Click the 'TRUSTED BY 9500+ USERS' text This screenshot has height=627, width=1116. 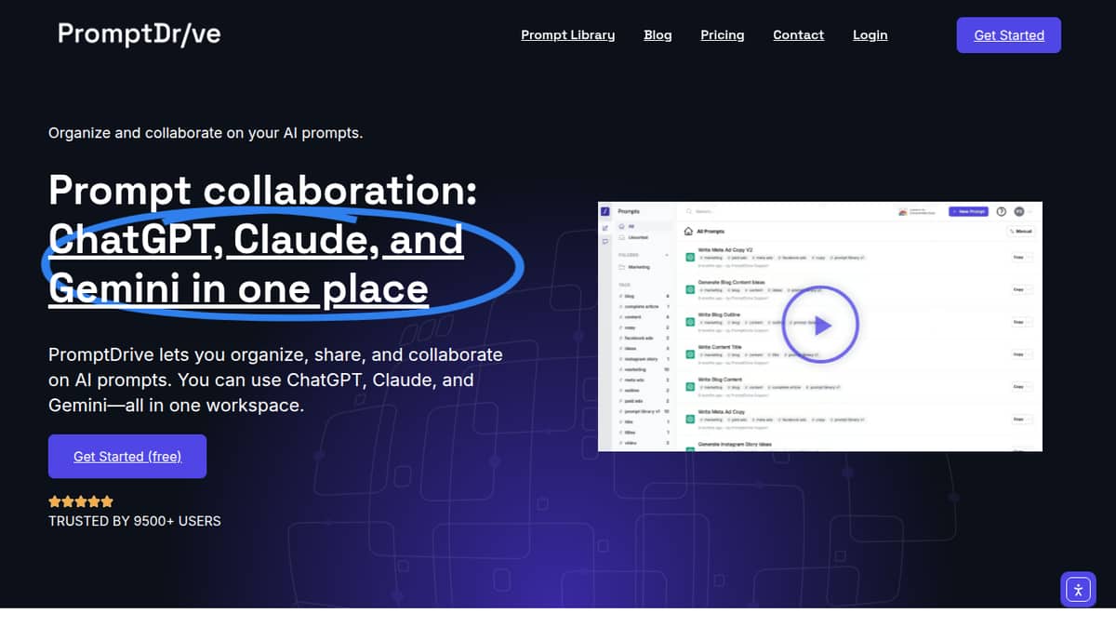(135, 521)
